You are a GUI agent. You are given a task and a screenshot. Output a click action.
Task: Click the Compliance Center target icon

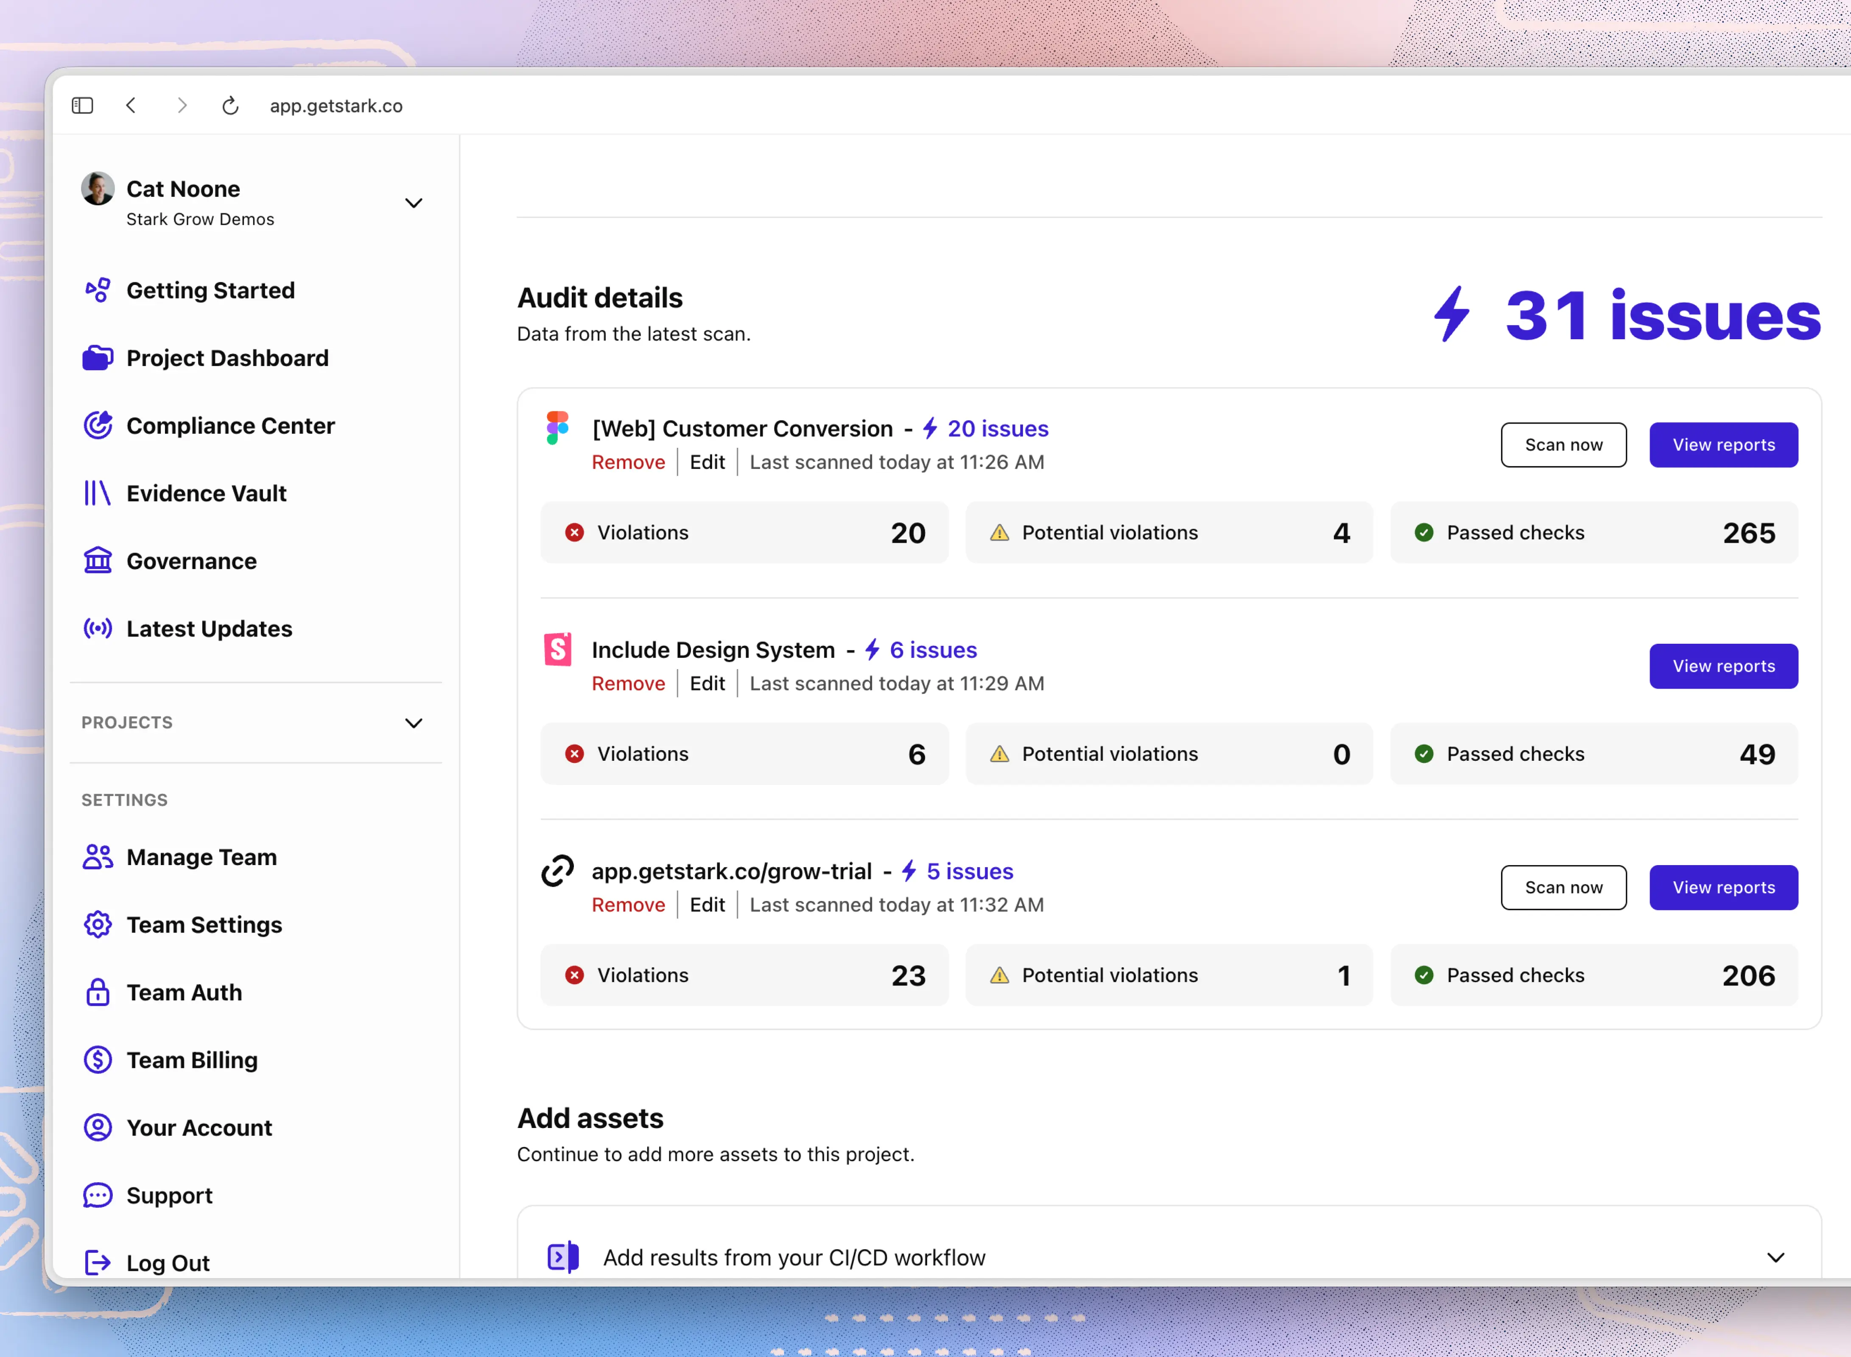tap(98, 425)
